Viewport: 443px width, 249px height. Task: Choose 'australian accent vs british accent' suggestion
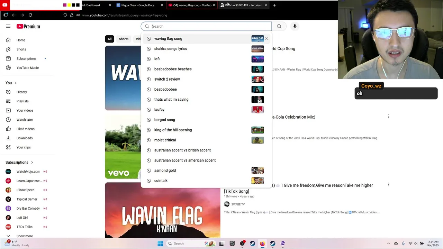206,150
